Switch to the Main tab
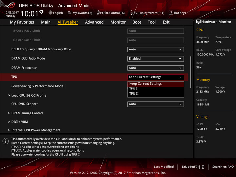This screenshot has height=177, width=236. pos(46,22)
